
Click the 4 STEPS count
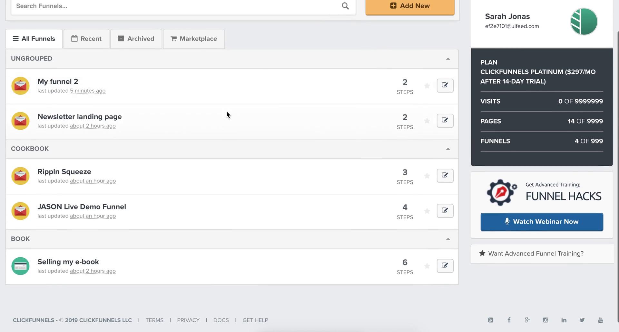tap(405, 212)
